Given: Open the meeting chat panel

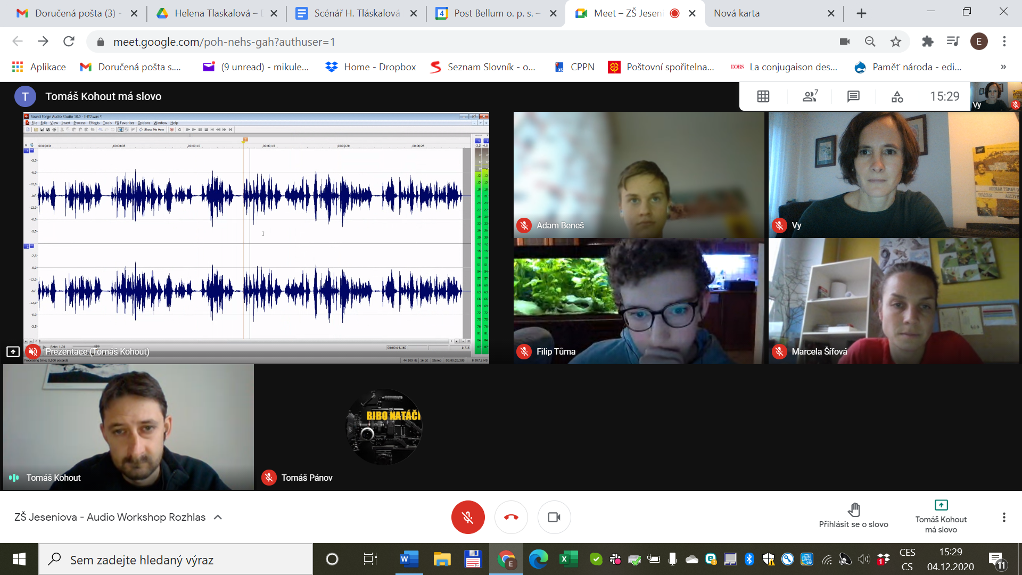Looking at the screenshot, I should click(853, 96).
